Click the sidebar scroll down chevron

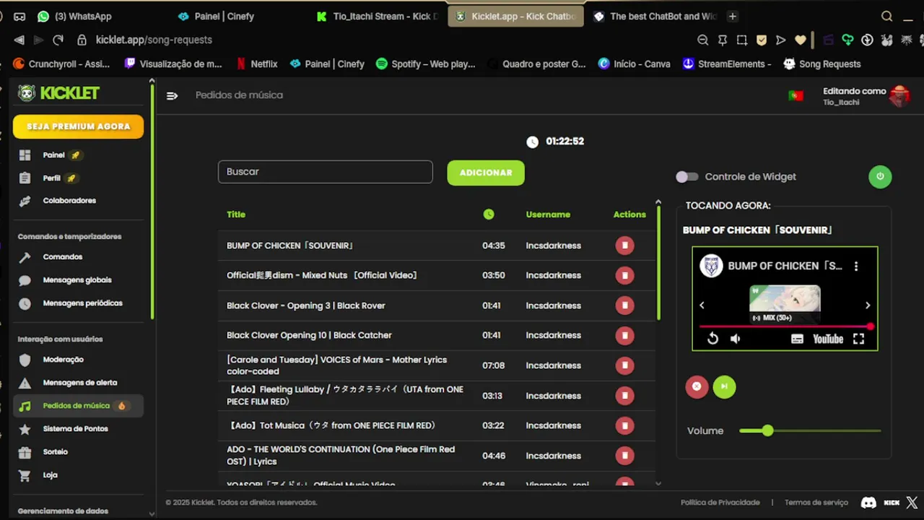tap(152, 513)
